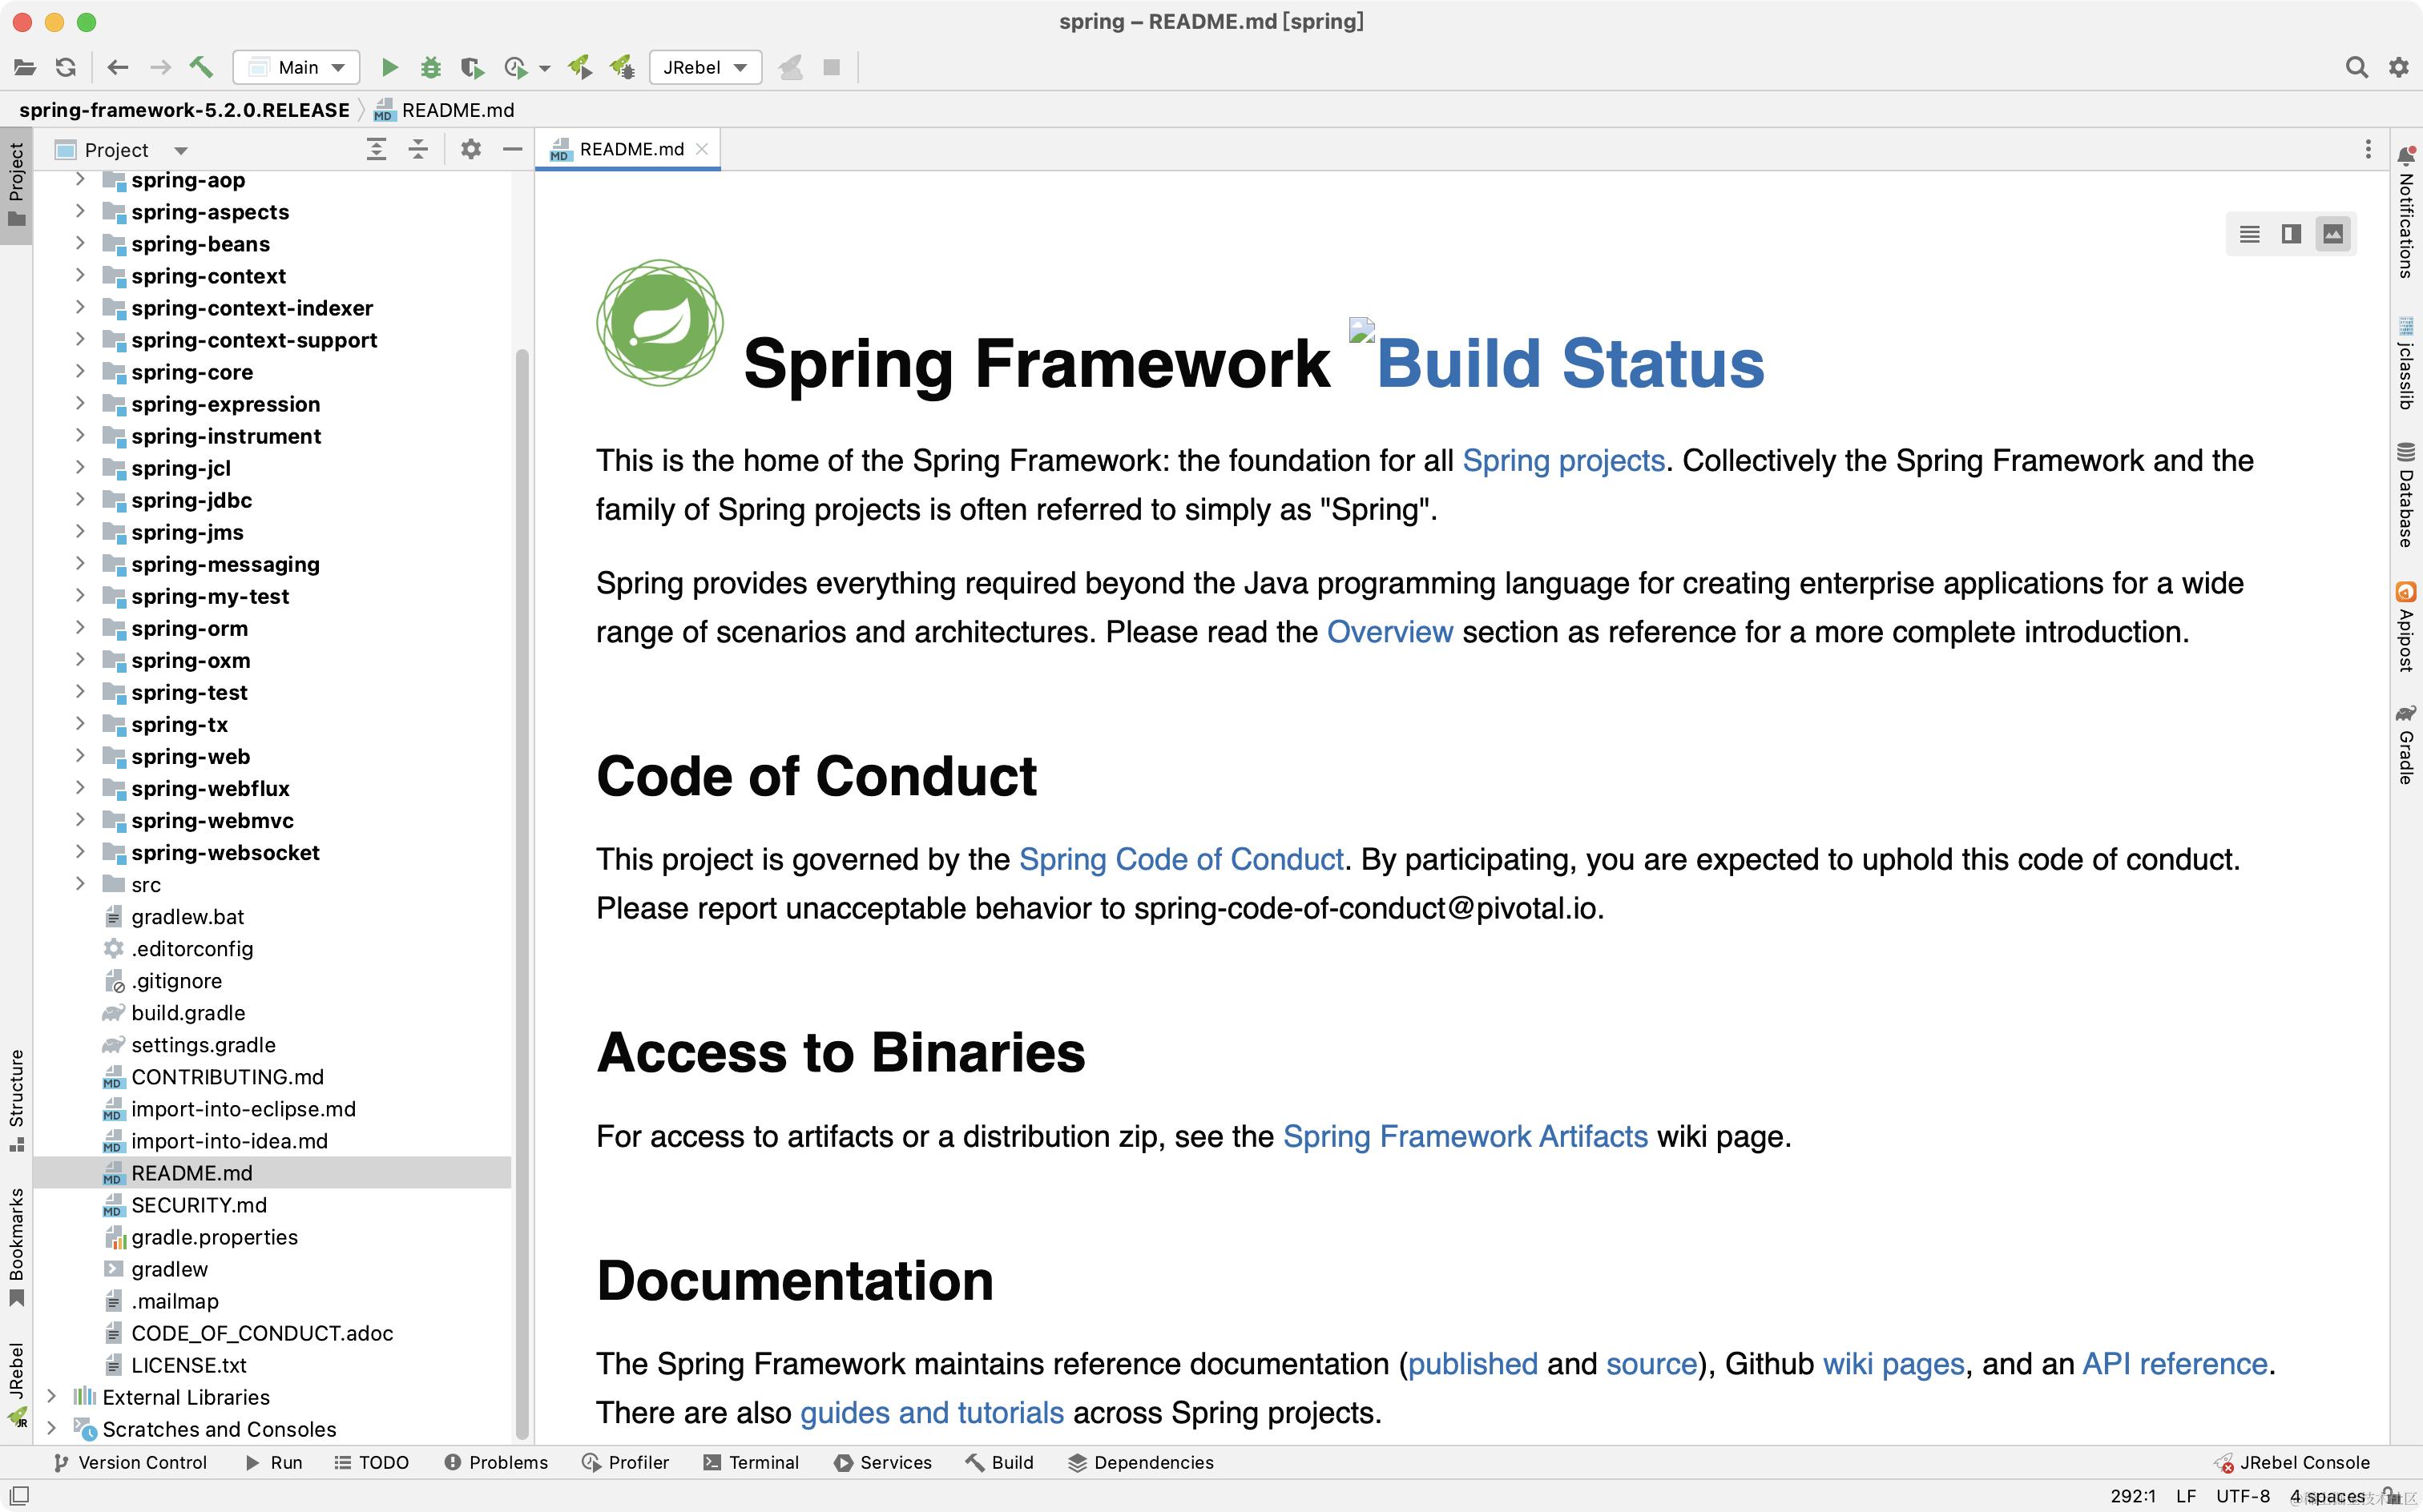Click the Debug bug icon
2423x1512 pixels.
[x=430, y=67]
